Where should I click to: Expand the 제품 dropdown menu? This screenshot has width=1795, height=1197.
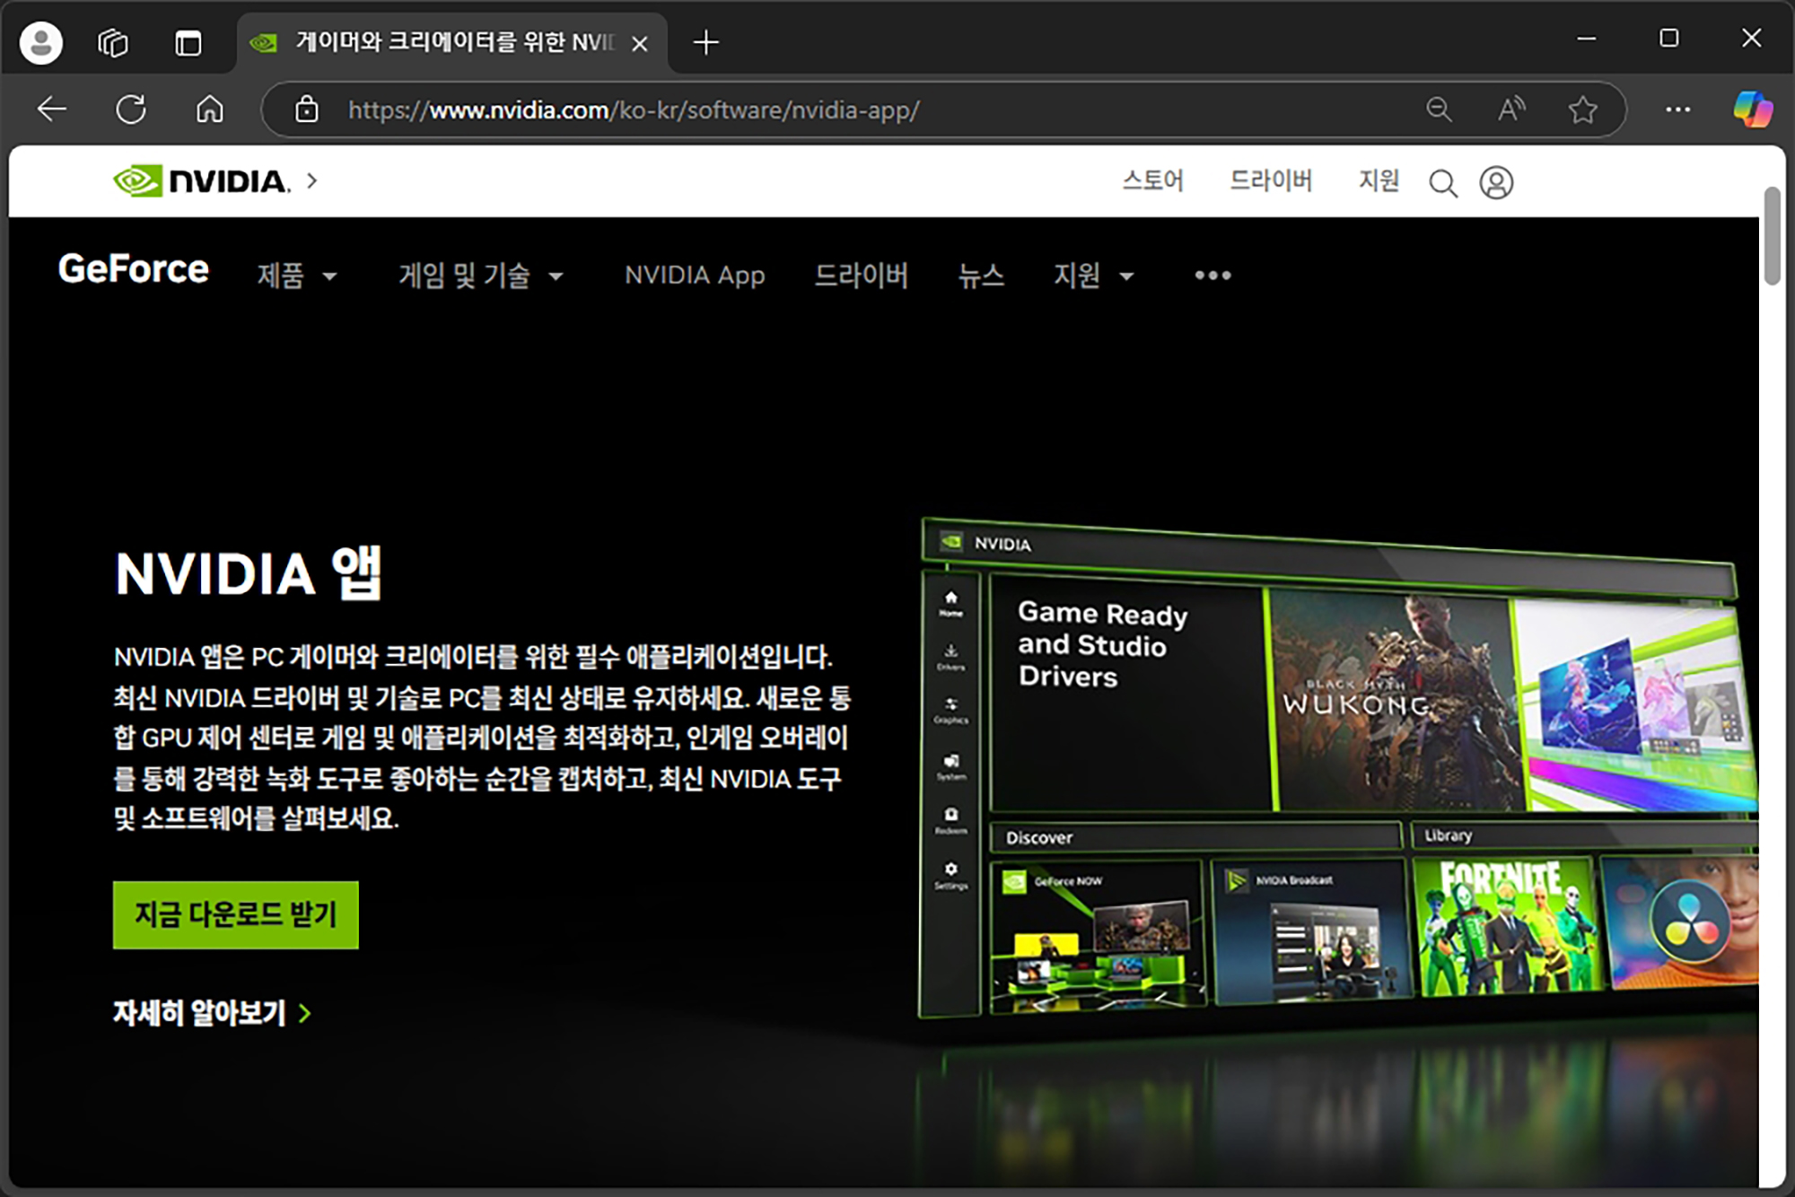point(296,275)
